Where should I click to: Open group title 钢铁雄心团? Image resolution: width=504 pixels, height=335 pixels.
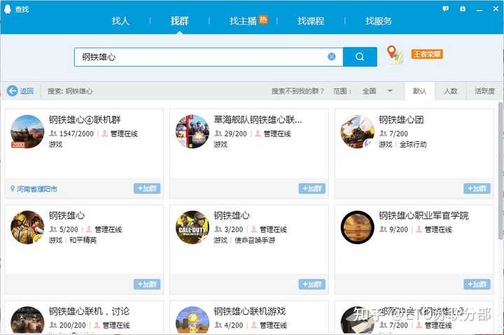click(x=401, y=120)
